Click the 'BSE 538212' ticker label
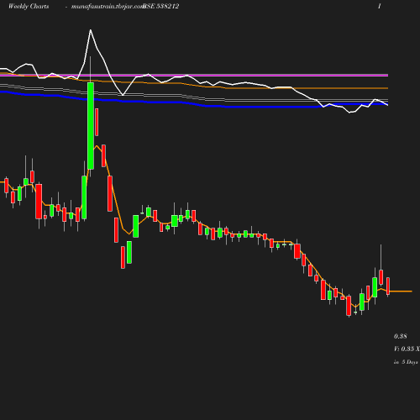 [x=160, y=7]
